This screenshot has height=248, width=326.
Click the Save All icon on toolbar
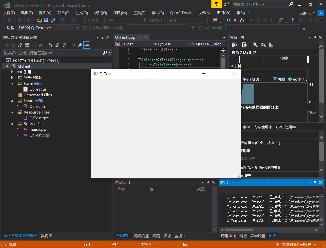tap(53, 20)
